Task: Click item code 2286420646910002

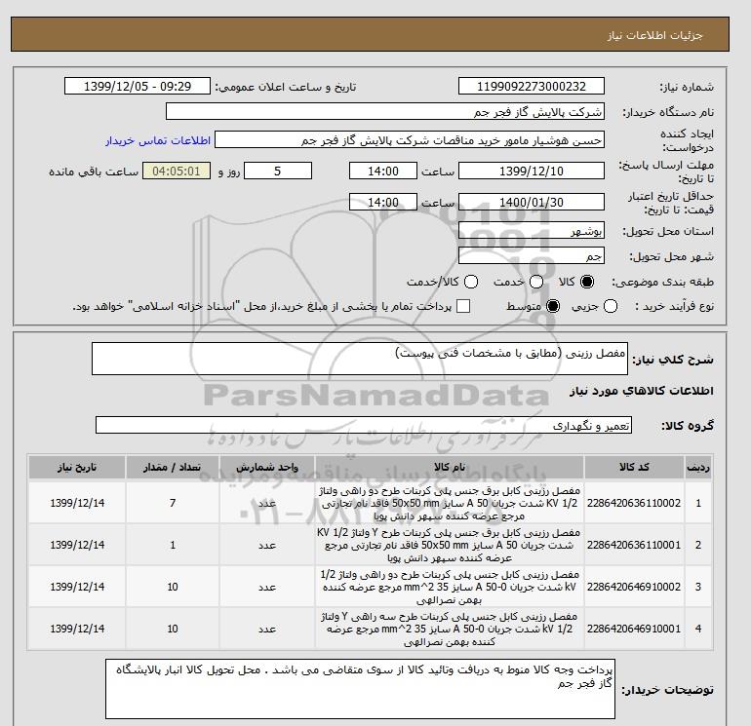Action: point(634,587)
